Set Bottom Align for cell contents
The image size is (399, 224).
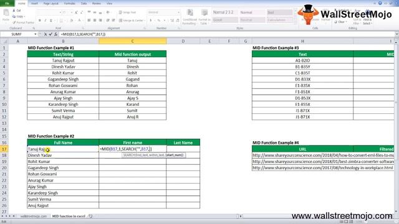click(100, 12)
